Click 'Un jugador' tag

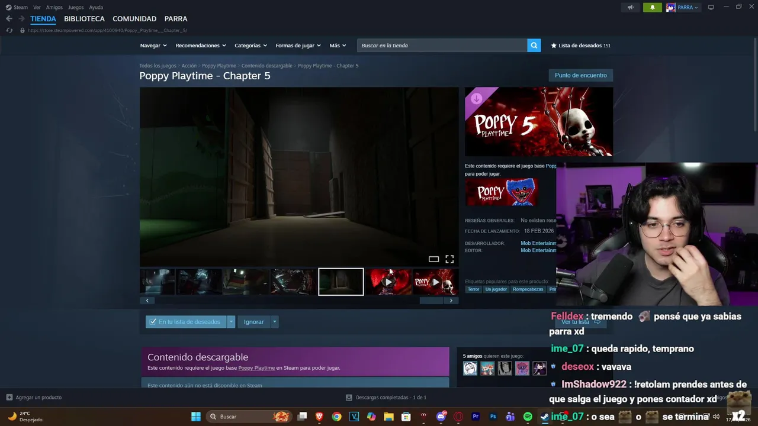(x=496, y=289)
